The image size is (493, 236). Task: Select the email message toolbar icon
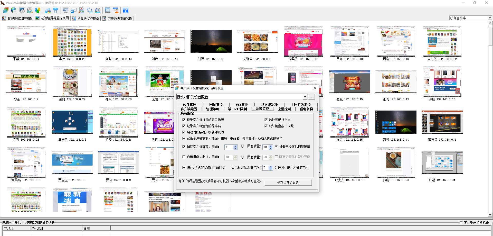[29, 10]
